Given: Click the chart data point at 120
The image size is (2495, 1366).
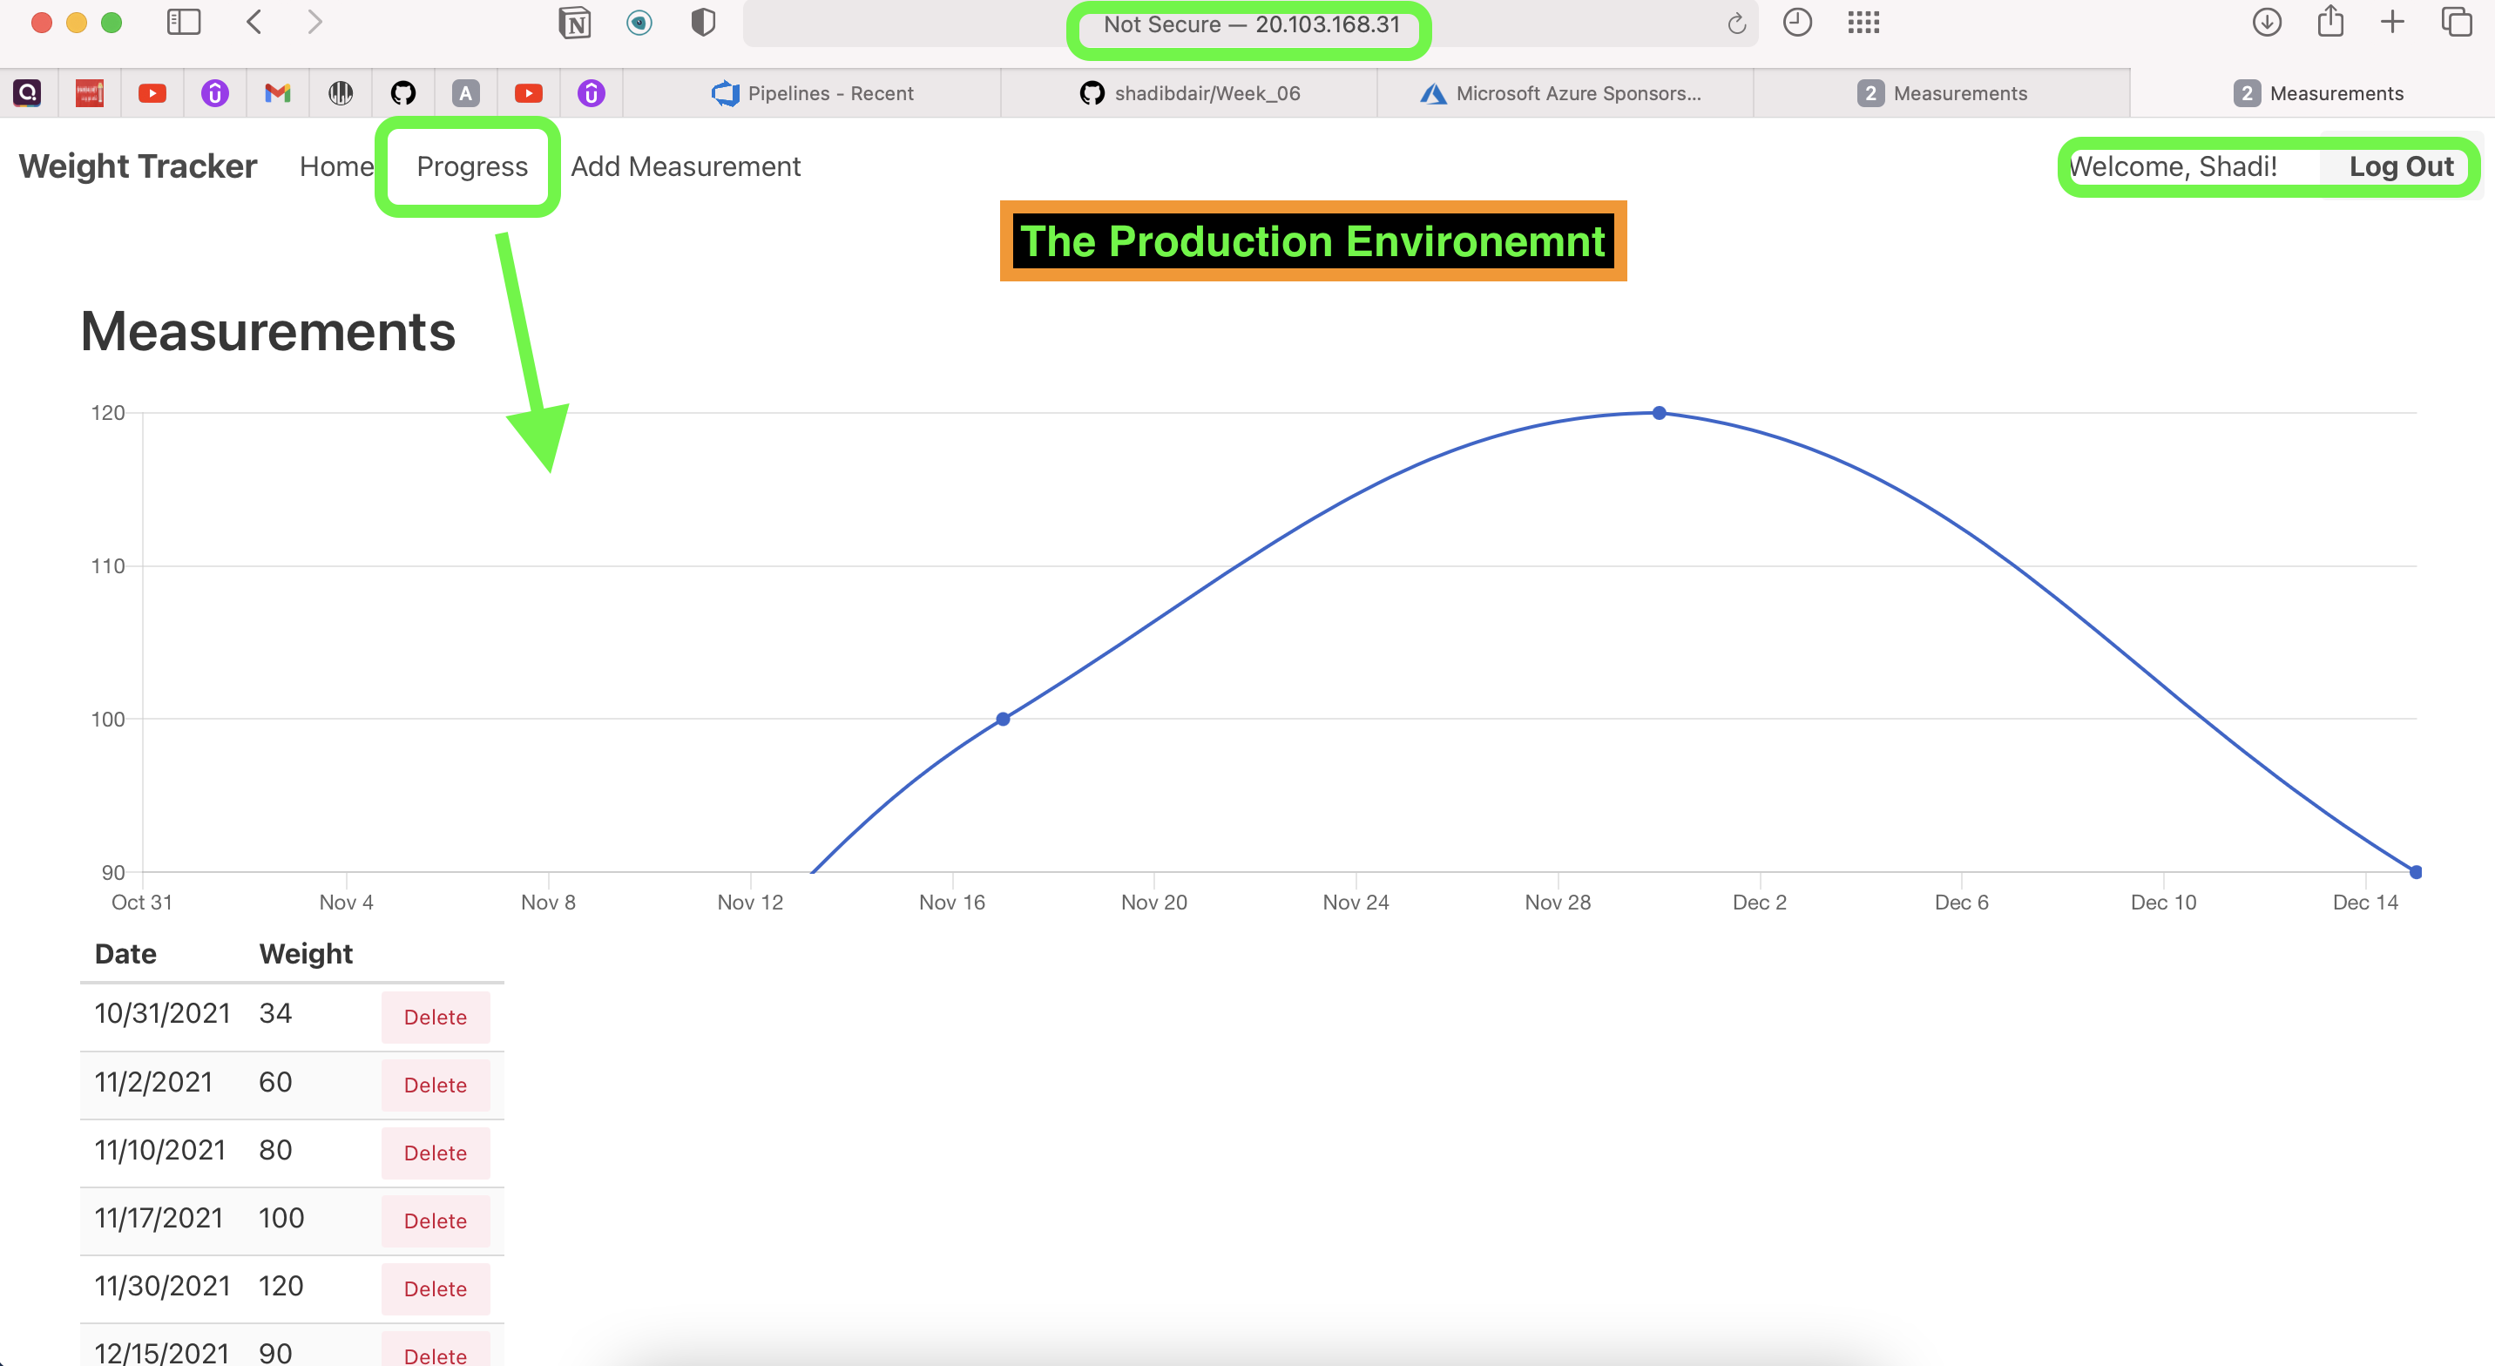Looking at the screenshot, I should (1660, 413).
